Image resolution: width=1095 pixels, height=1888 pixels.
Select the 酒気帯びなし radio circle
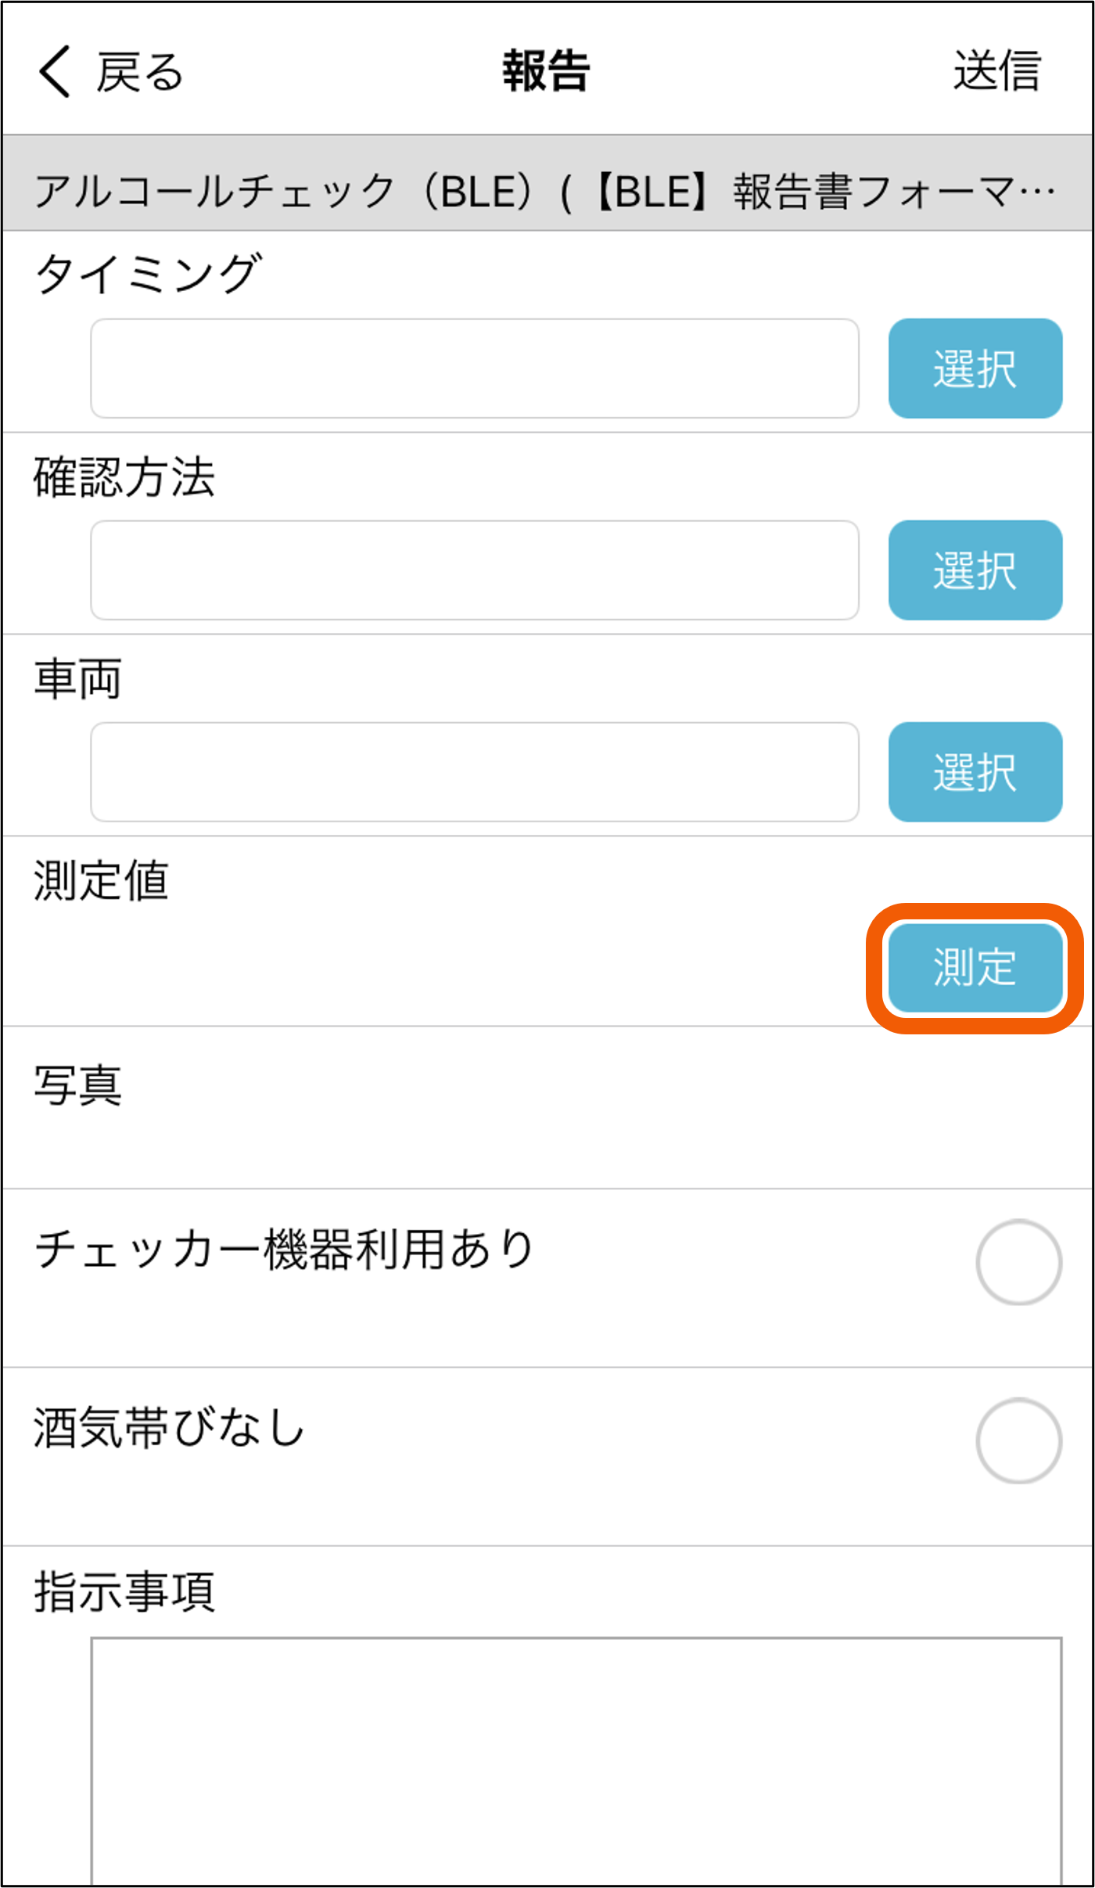[1018, 1440]
